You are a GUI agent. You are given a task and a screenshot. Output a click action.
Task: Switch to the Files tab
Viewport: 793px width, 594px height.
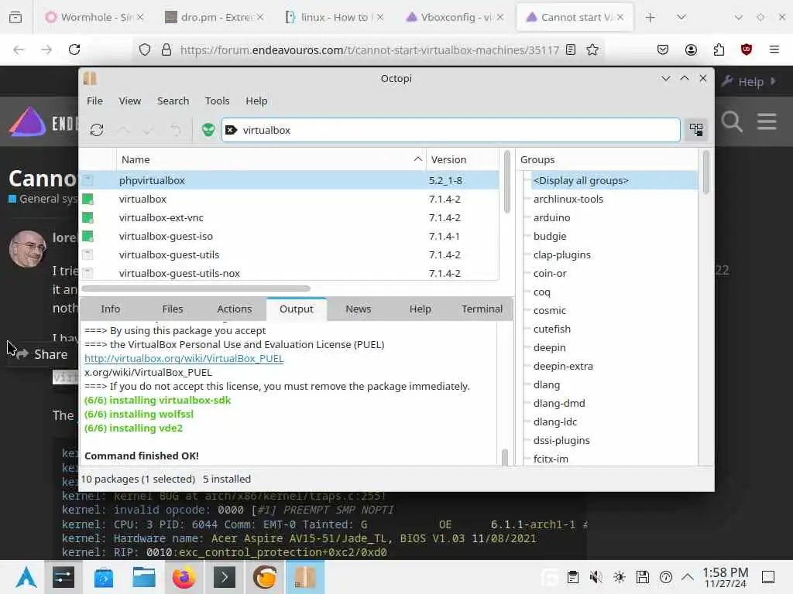173,309
